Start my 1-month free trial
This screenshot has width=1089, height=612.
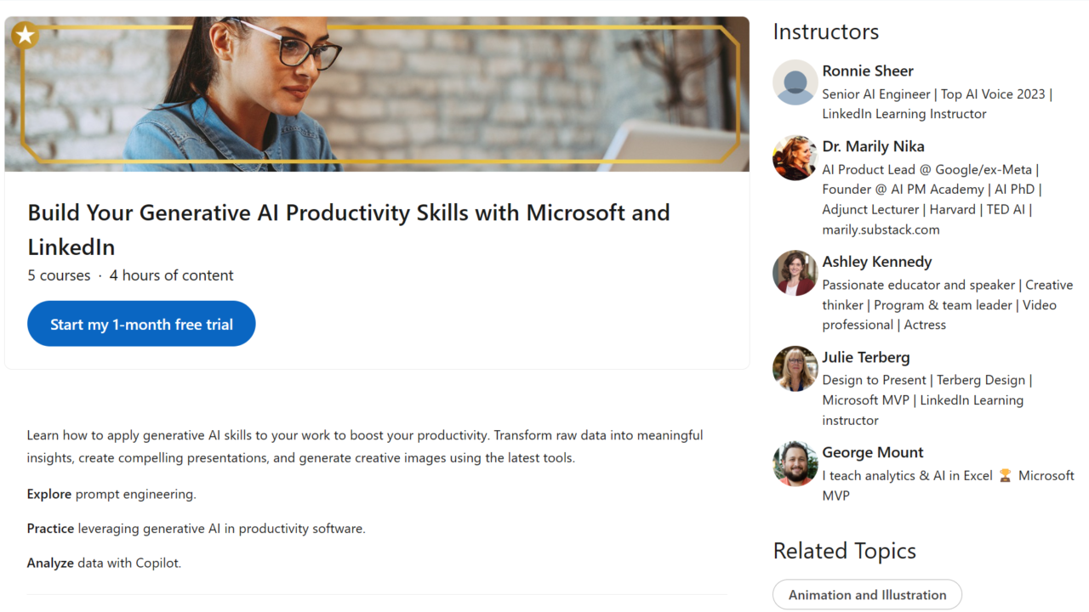point(141,324)
